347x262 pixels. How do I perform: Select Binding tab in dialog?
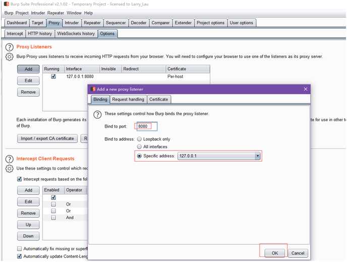100,99
